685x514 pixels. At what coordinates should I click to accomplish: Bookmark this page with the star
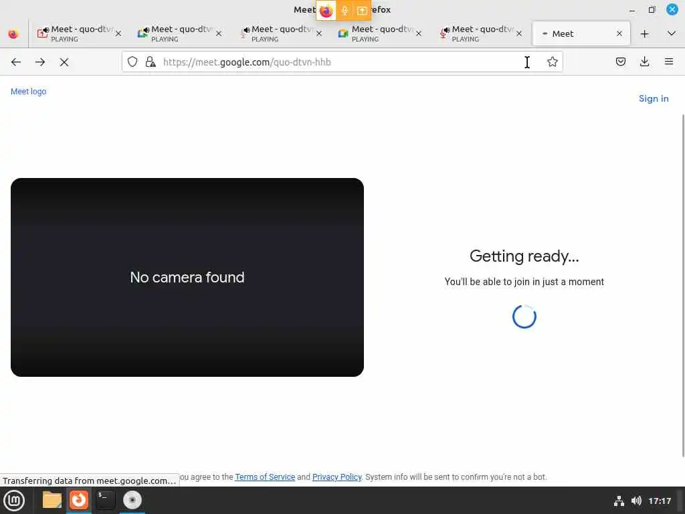click(x=552, y=62)
